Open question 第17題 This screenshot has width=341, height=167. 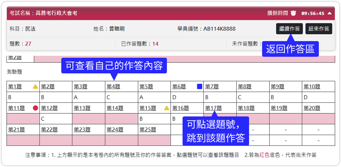coord(213,108)
